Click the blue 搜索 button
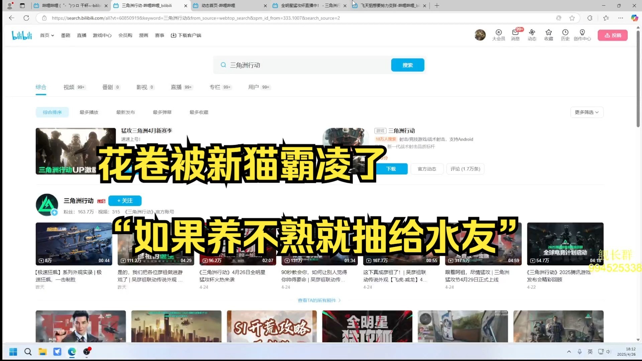 click(x=408, y=65)
